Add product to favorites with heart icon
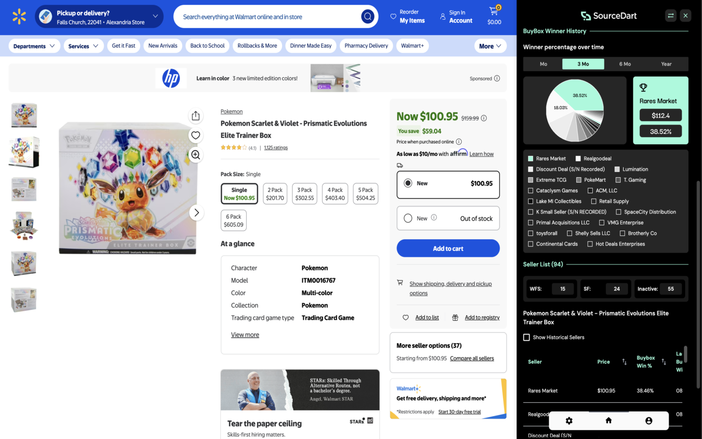Screen dimensions: 702x439 [x=196, y=135]
